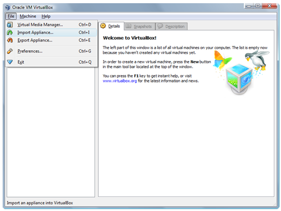Click the bold F1 key text

(136, 76)
